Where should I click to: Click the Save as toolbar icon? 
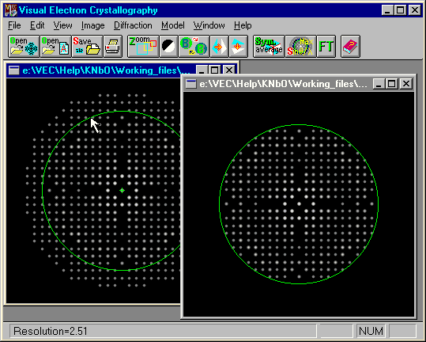click(x=87, y=46)
